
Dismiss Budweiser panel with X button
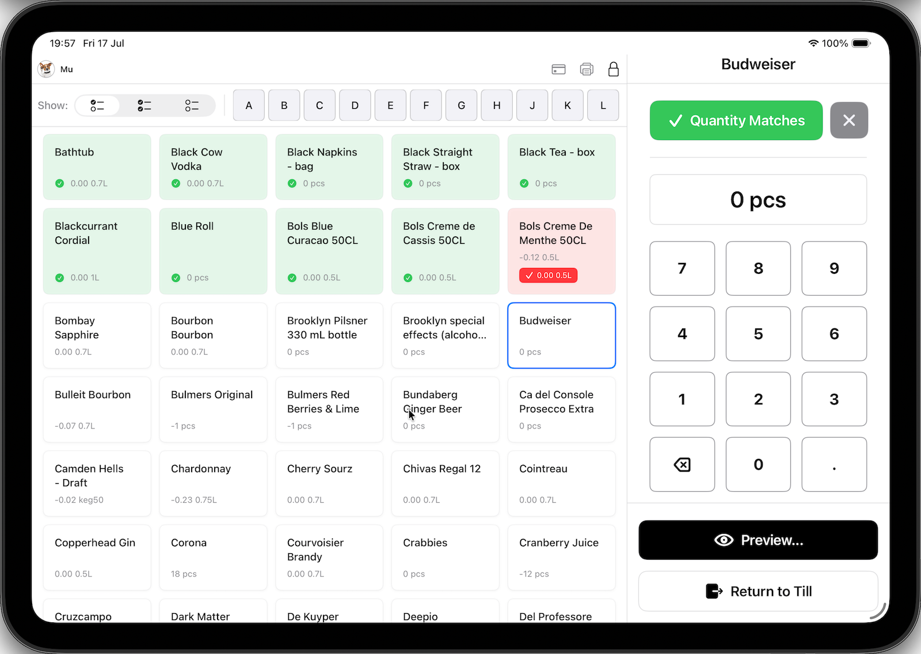(849, 120)
